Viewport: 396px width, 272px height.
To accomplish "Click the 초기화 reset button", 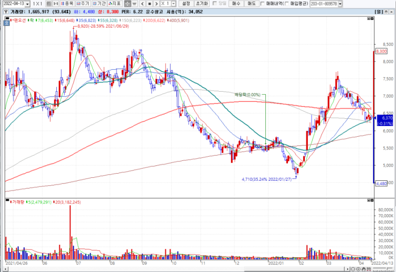I will pos(202,4).
